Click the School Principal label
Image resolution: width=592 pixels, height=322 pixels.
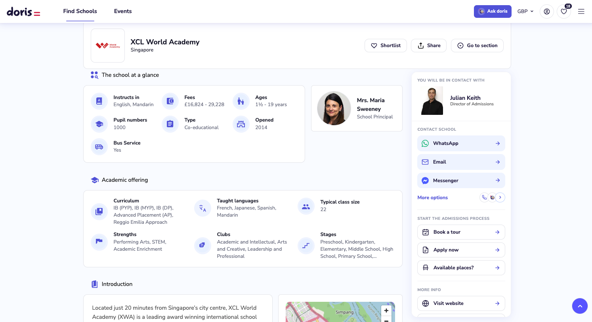pyautogui.click(x=375, y=117)
